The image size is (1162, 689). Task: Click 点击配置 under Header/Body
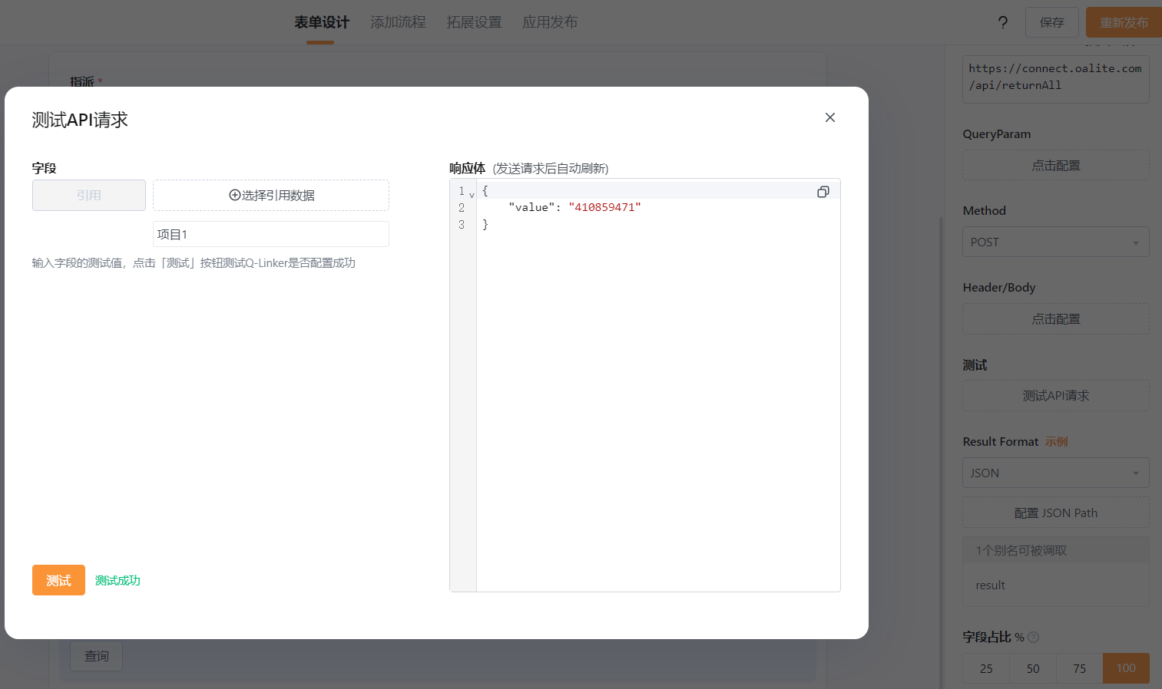[x=1056, y=318]
